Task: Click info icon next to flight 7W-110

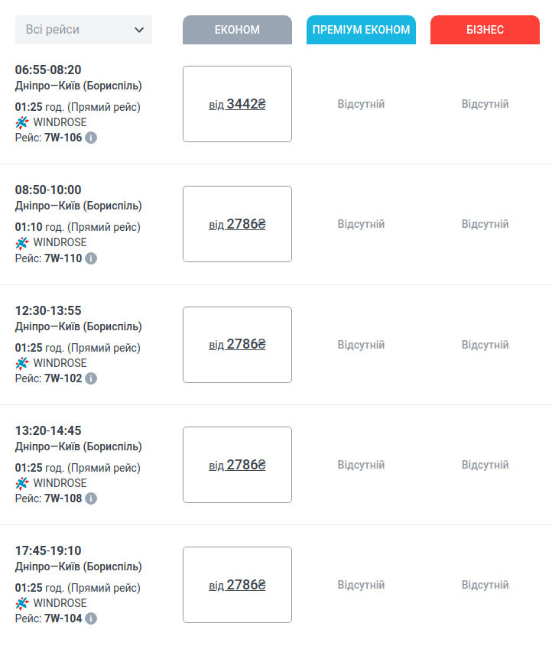Action: [91, 258]
